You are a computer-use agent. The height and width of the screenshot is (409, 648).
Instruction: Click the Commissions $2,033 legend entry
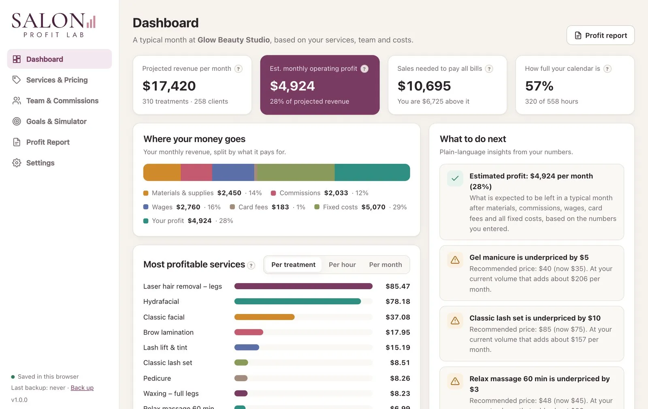coord(320,193)
